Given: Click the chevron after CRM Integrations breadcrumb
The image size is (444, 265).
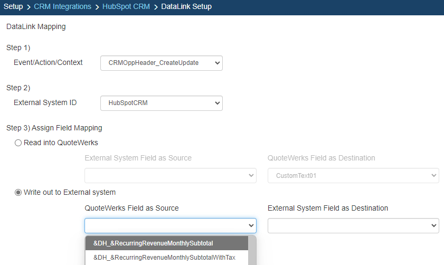Looking at the screenshot, I should (x=97, y=7).
